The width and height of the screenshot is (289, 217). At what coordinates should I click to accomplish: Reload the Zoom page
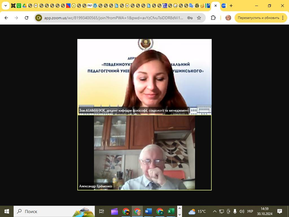27,18
